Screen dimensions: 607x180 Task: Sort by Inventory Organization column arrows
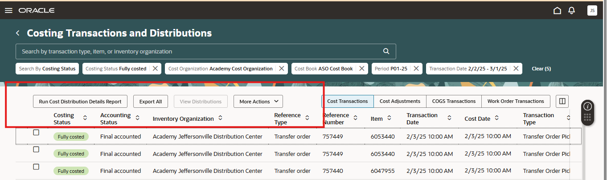click(220, 118)
